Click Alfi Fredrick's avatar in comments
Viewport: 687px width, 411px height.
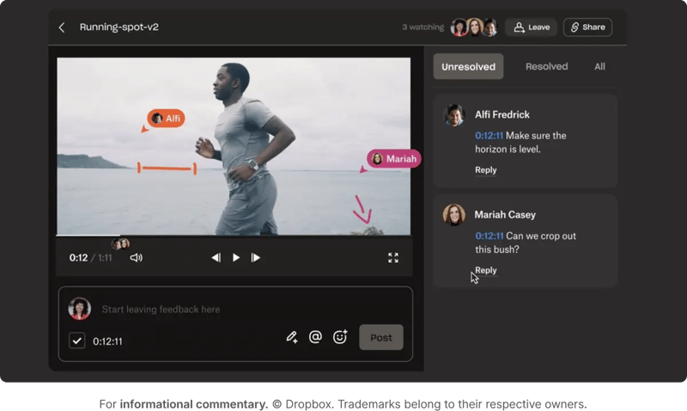(454, 115)
